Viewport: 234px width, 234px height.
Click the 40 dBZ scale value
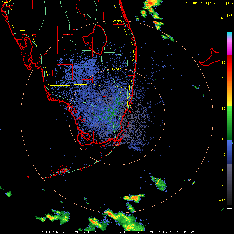223,93
